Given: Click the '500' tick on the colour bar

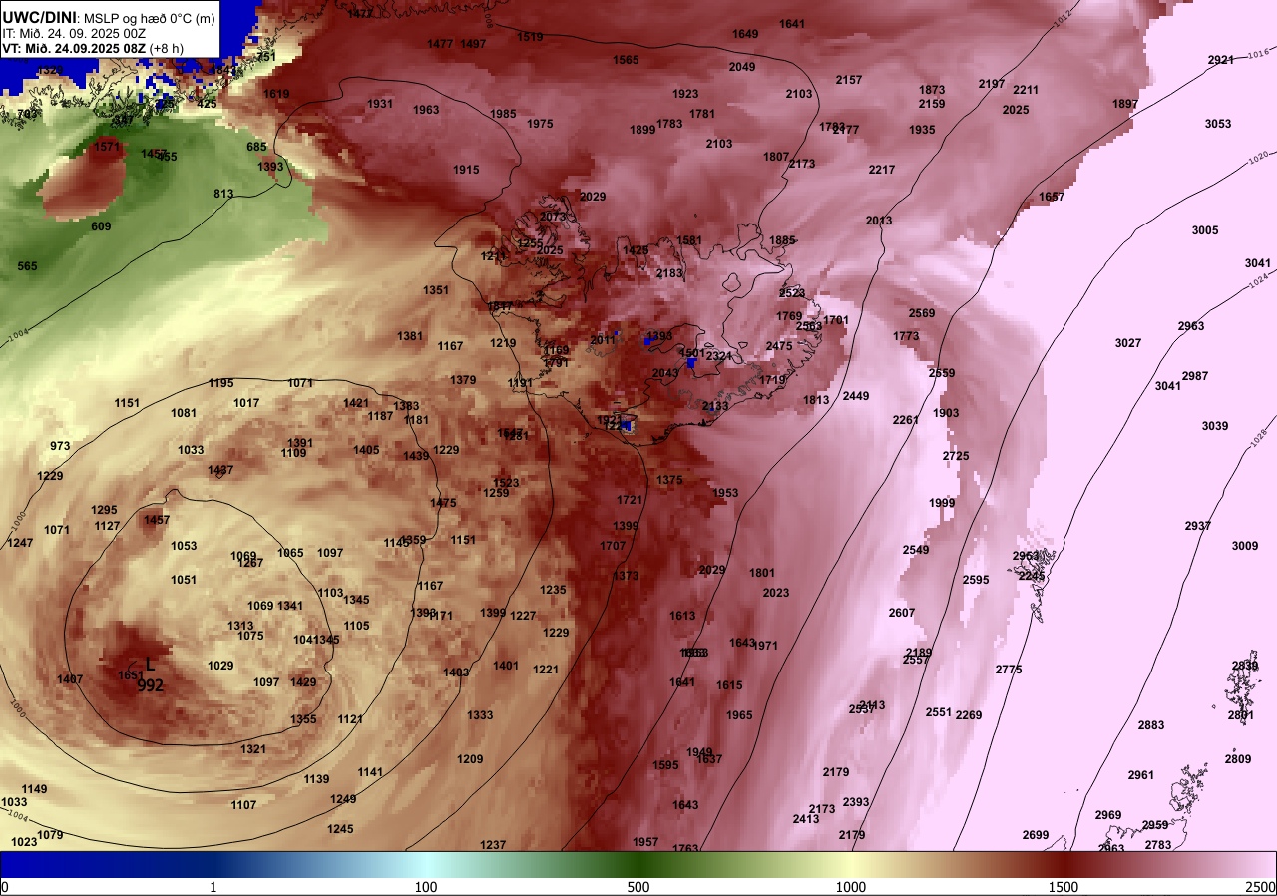Looking at the screenshot, I should [638, 887].
